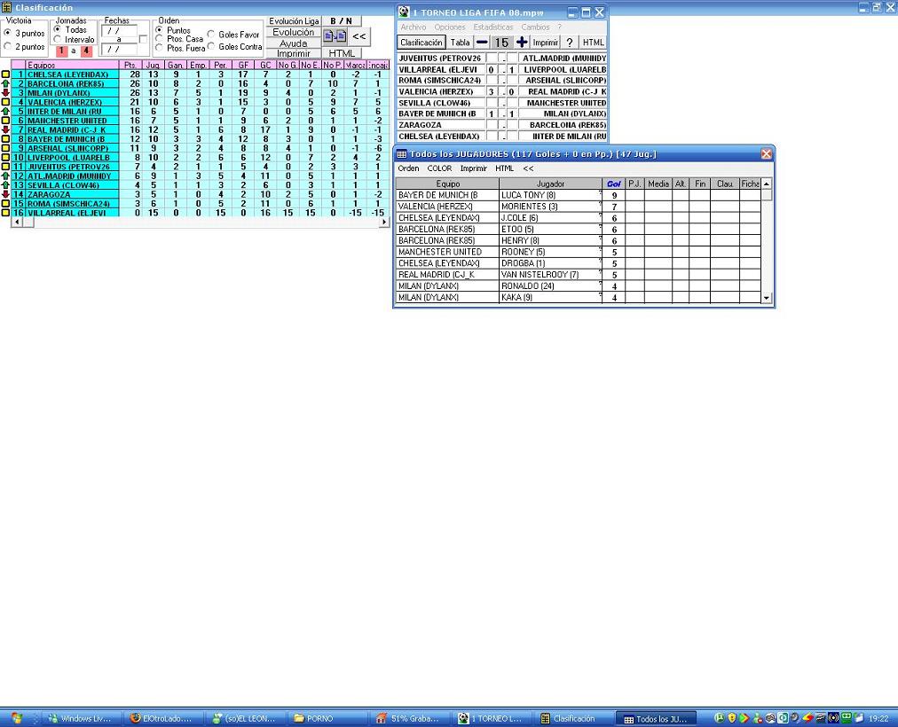Click the green arrow beside SEVILLA
The image size is (898, 727).
[x=5, y=184]
